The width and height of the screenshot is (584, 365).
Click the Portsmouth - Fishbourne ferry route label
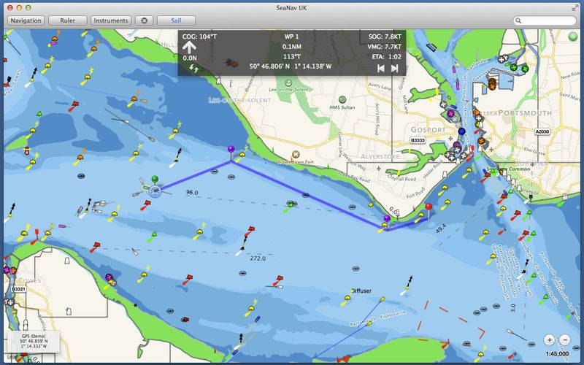[378, 318]
